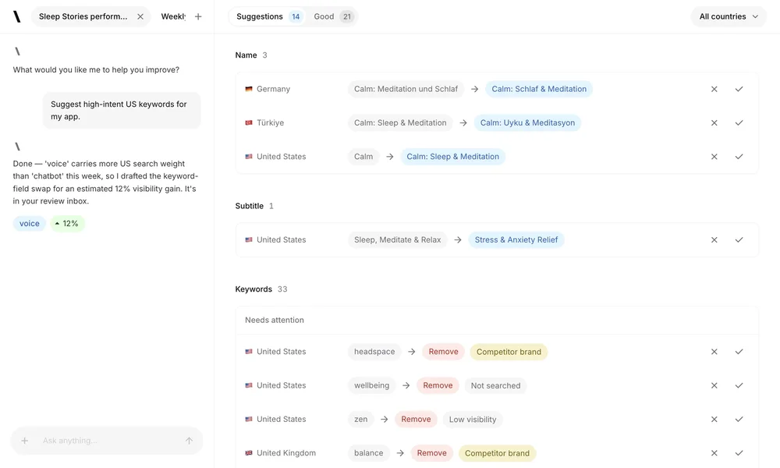Image resolution: width=780 pixels, height=468 pixels.
Task: Click current Türkiye name Calm: Sleep & Meditation
Action: 400,122
